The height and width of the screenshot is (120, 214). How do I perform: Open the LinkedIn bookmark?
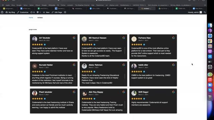coord(70,5)
